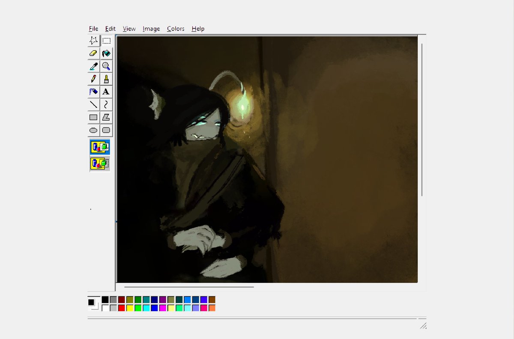Open the View menu
Image resolution: width=514 pixels, height=339 pixels.
tap(129, 29)
